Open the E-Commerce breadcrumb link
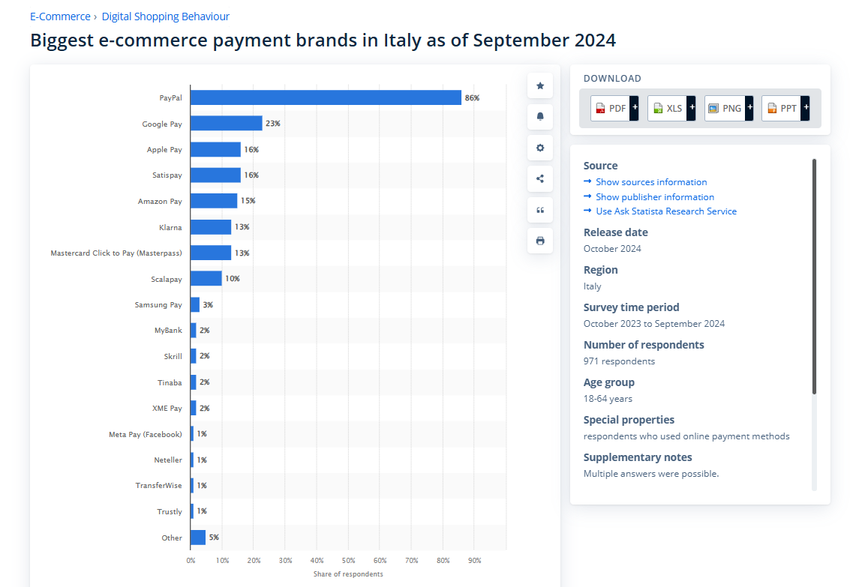 pos(60,16)
